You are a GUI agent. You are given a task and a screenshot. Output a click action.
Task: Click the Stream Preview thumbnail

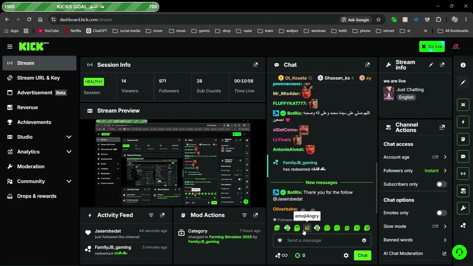click(173, 163)
